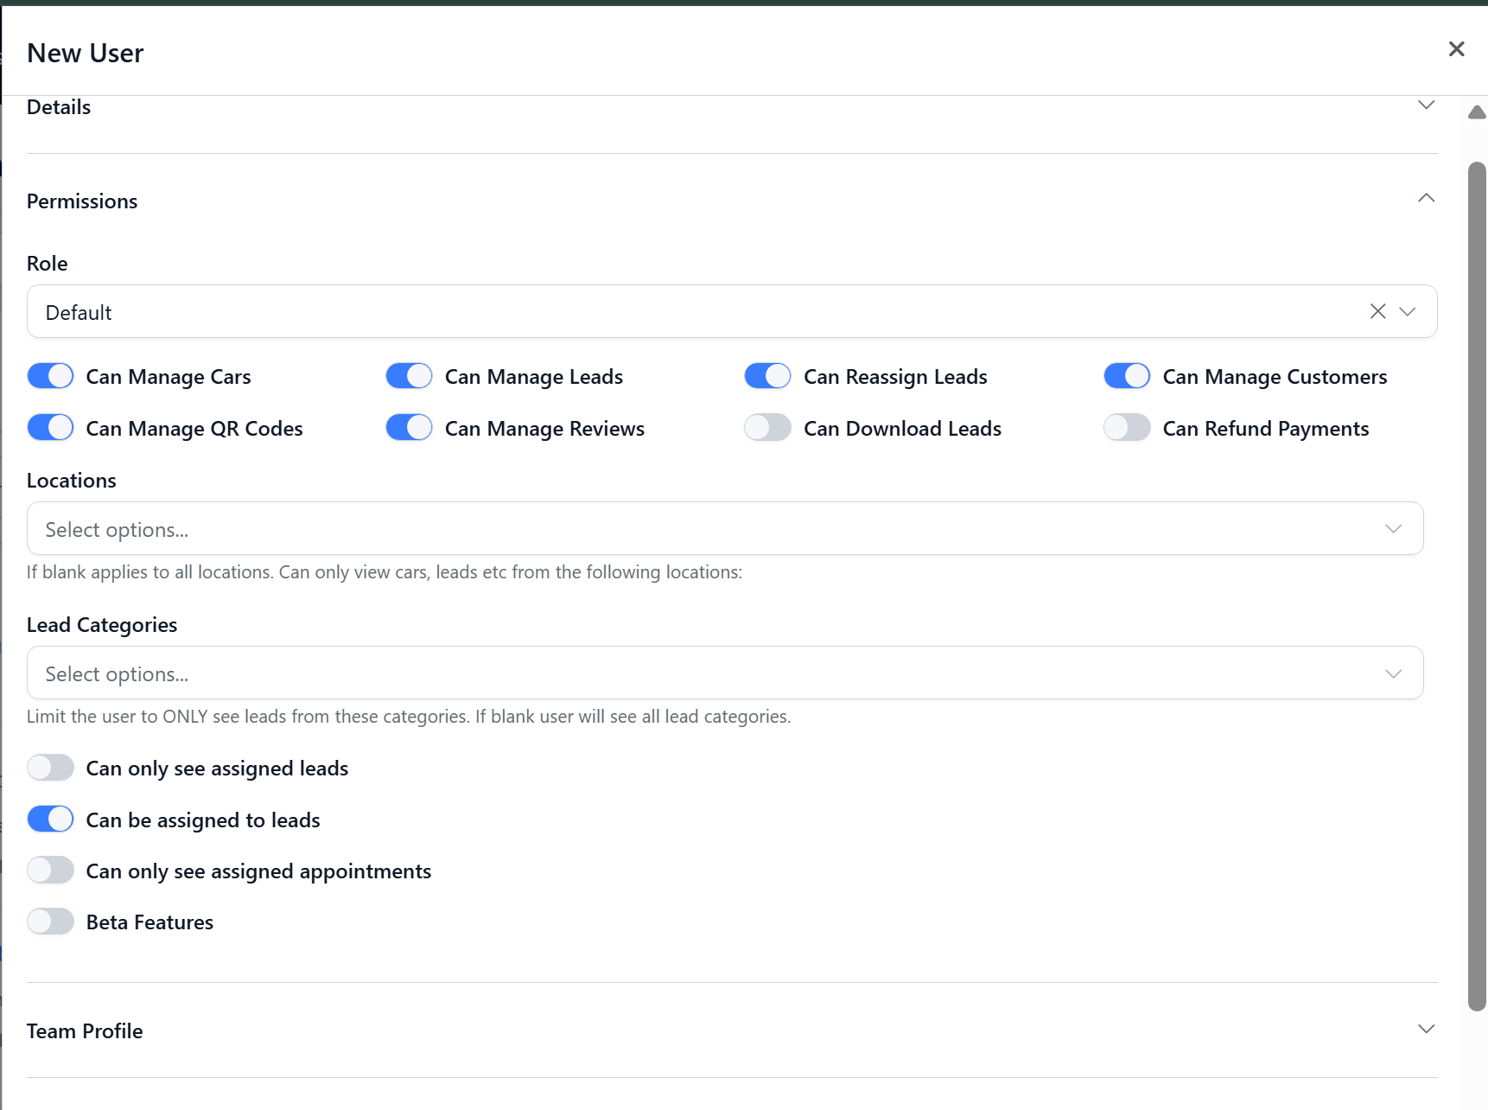
Task: Enable Can only see assigned leads
Action: 50,768
